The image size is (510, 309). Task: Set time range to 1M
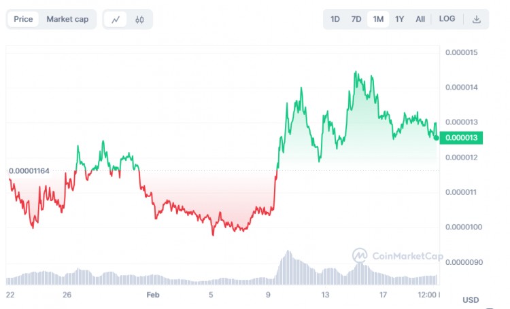pyautogui.click(x=378, y=19)
